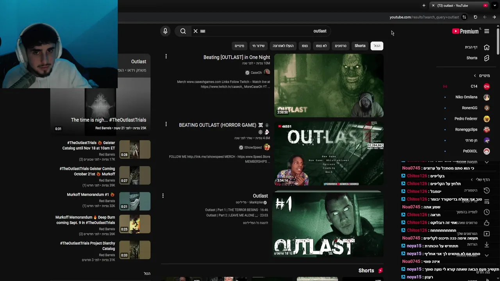Click the CaseOh channel avatar
This screenshot has height=281, width=500.
pyautogui.click(x=267, y=72)
